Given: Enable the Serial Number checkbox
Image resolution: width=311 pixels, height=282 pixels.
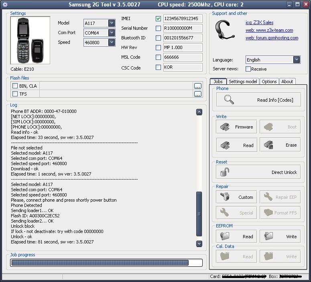Looking at the screenshot, I should [x=158, y=28].
